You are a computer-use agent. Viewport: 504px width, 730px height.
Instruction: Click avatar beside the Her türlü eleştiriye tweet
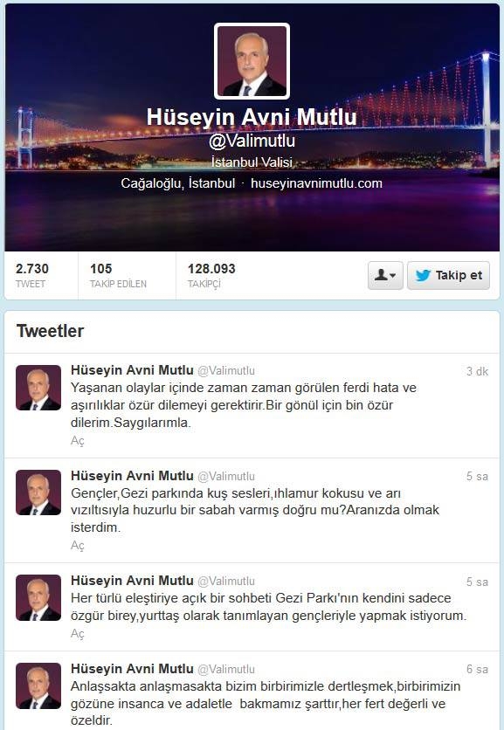[x=38, y=598]
